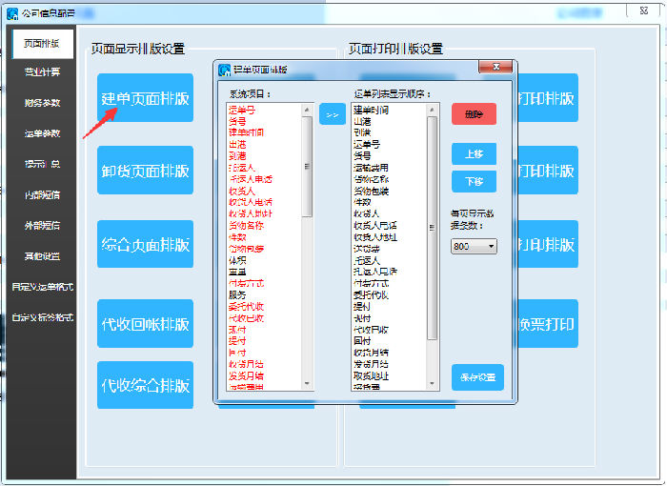Select 体积 in the 系统项目 list
This screenshot has width=667, height=486.
[237, 260]
